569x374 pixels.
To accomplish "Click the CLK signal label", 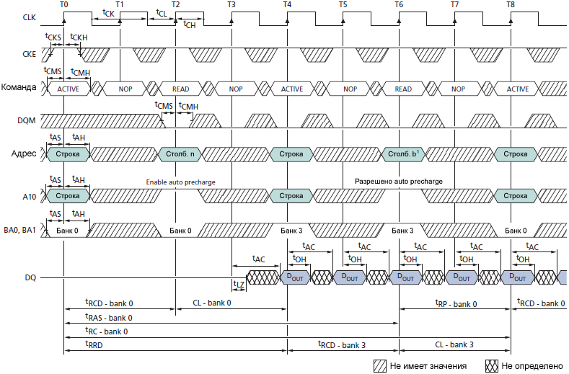I will pos(29,19).
